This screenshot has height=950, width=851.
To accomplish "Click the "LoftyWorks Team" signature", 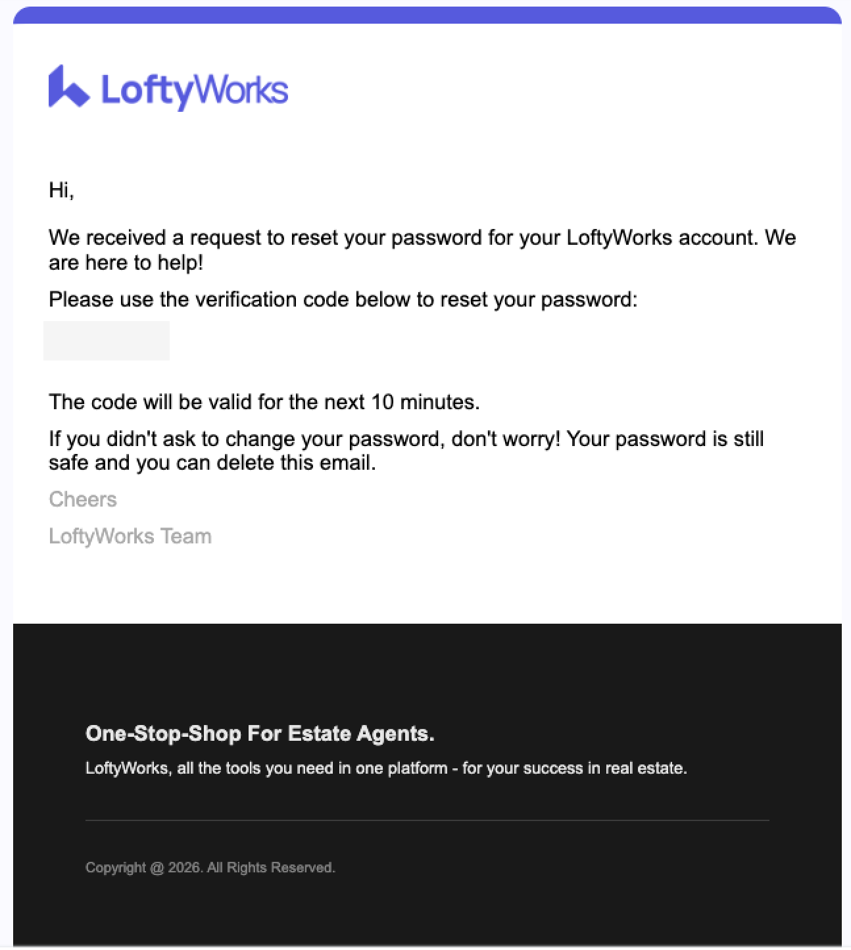I will click(x=130, y=536).
